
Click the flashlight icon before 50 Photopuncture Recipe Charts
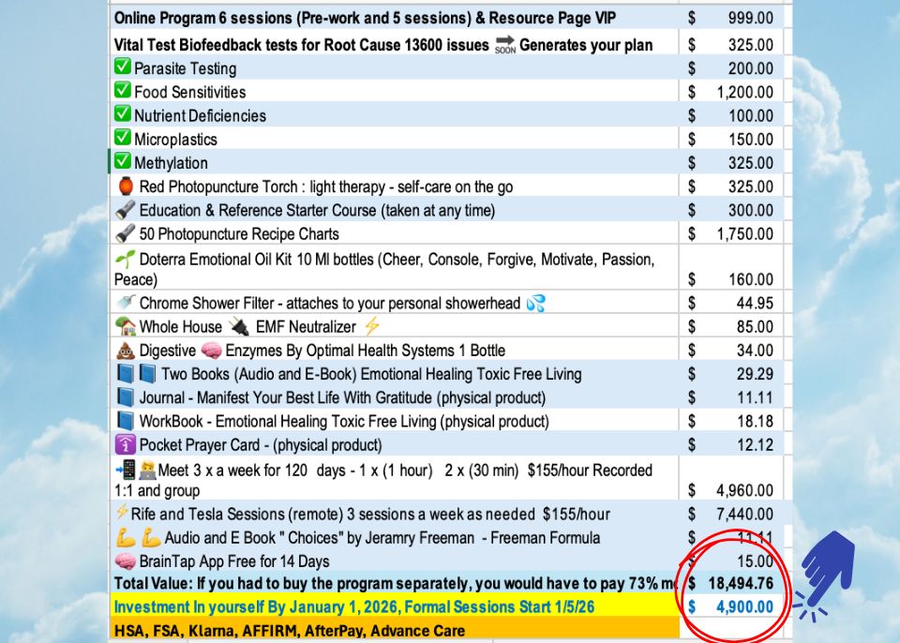click(125, 233)
